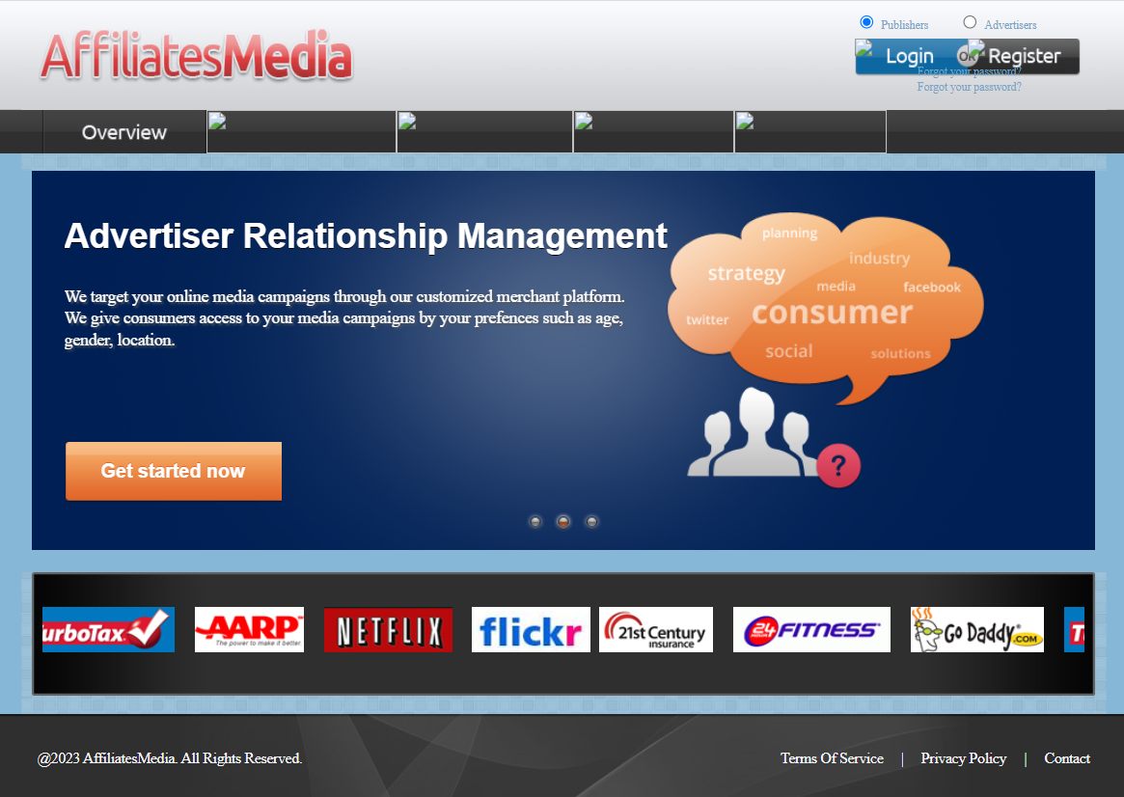Click the flickr brand logo
This screenshot has height=797, width=1124.
[531, 629]
